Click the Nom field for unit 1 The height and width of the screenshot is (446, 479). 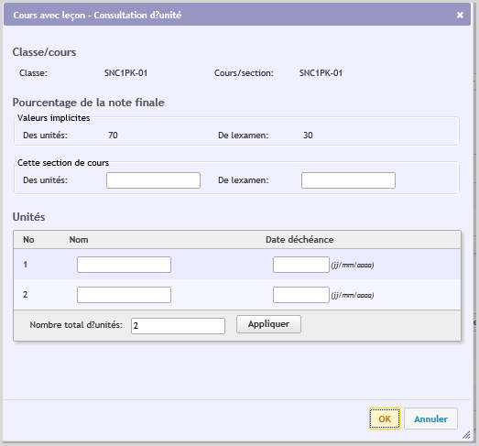click(x=124, y=265)
